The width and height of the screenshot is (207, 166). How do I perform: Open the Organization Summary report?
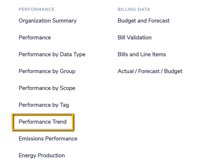48,21
